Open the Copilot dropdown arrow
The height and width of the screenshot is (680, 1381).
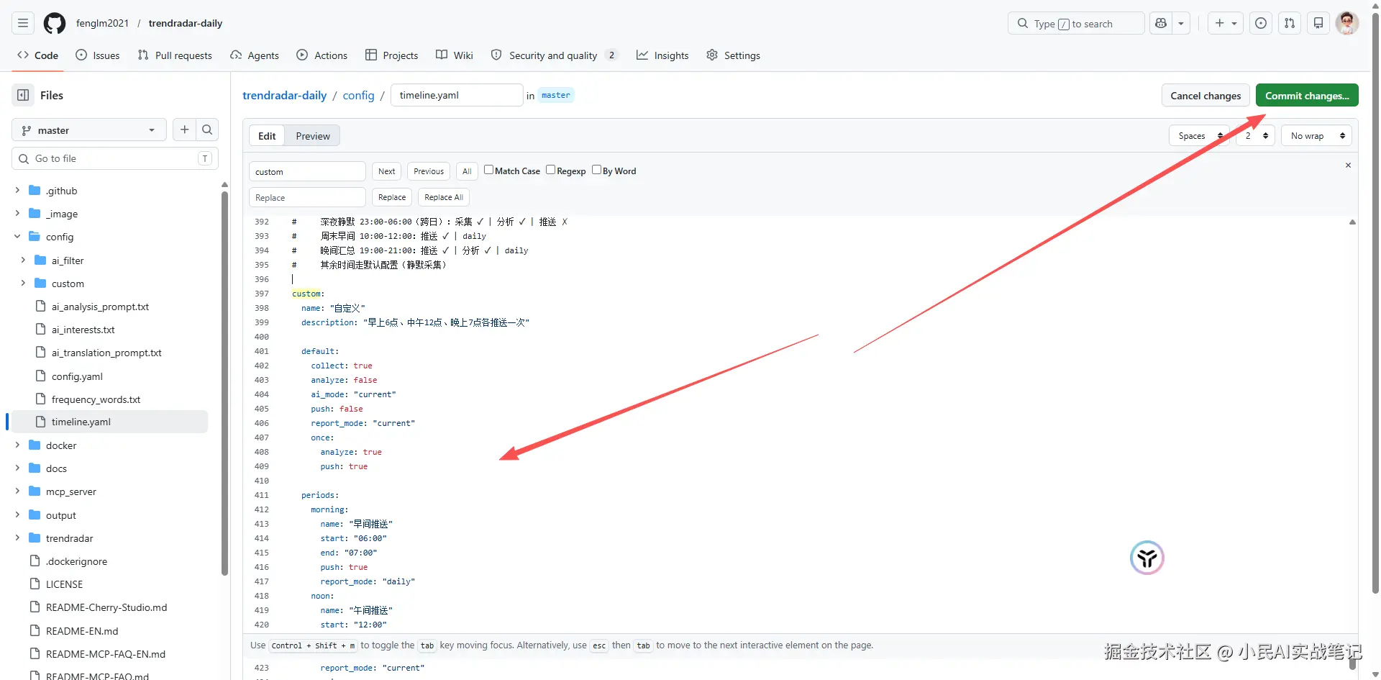[x=1181, y=23]
